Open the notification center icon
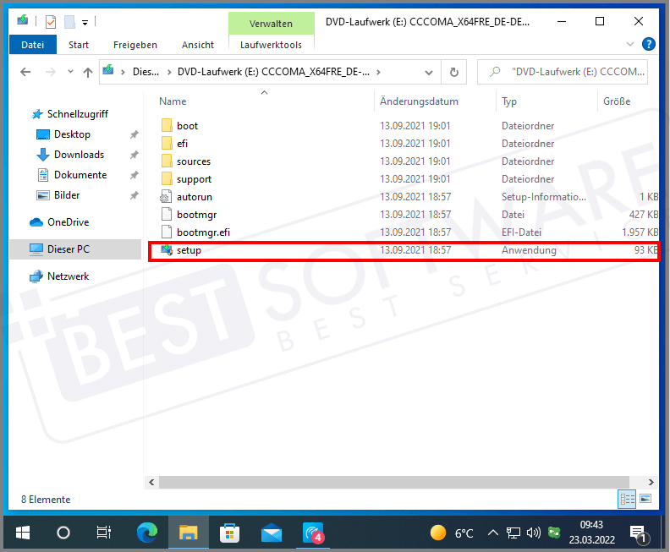670x552 pixels. (x=639, y=533)
